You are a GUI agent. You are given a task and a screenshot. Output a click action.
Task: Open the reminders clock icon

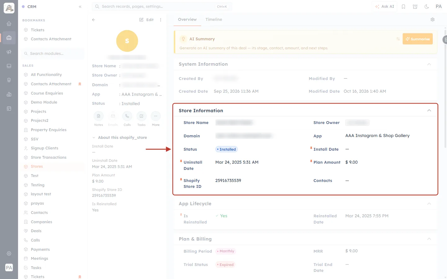click(415, 7)
